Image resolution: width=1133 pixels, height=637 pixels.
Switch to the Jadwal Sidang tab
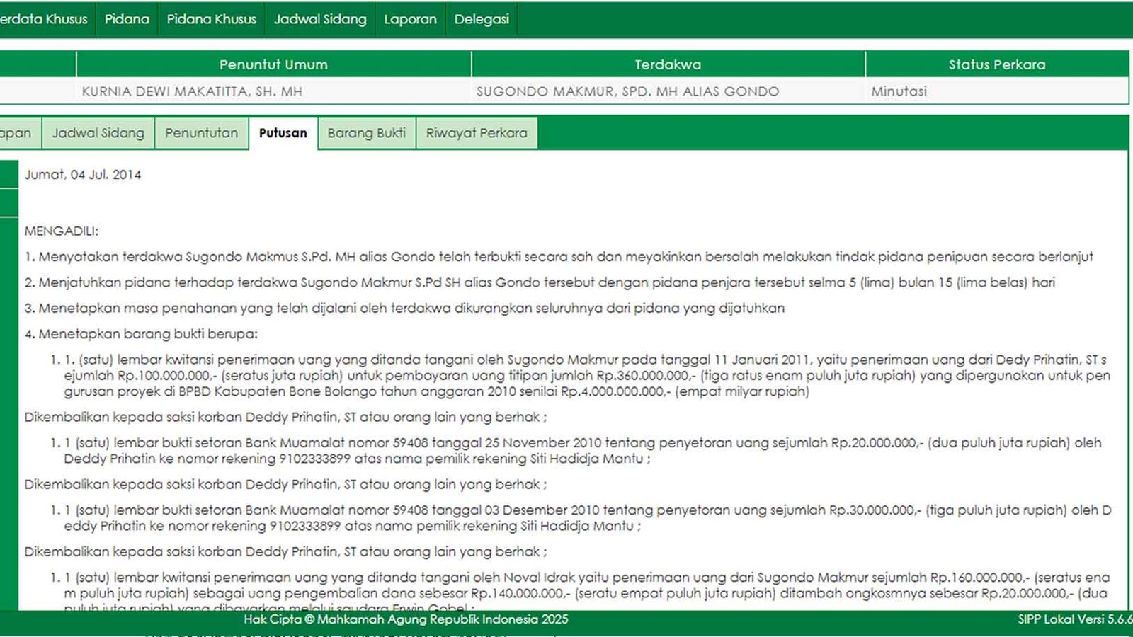click(x=98, y=133)
